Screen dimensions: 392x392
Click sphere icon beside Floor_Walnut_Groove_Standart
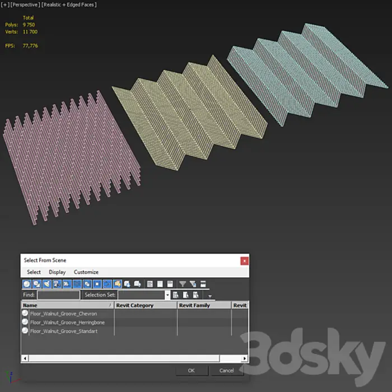25,330
